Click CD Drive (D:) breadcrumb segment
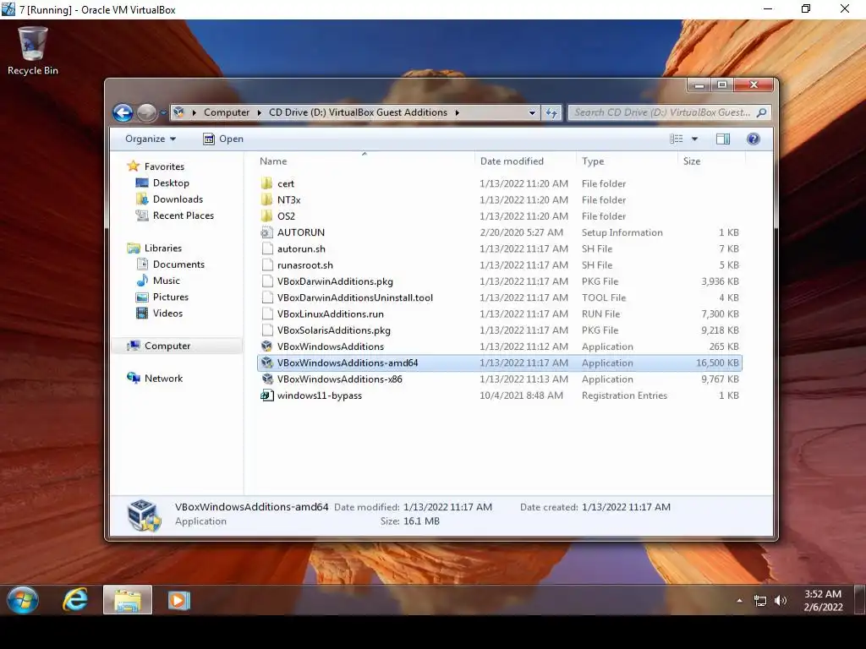866x649 pixels. pyautogui.click(x=358, y=112)
